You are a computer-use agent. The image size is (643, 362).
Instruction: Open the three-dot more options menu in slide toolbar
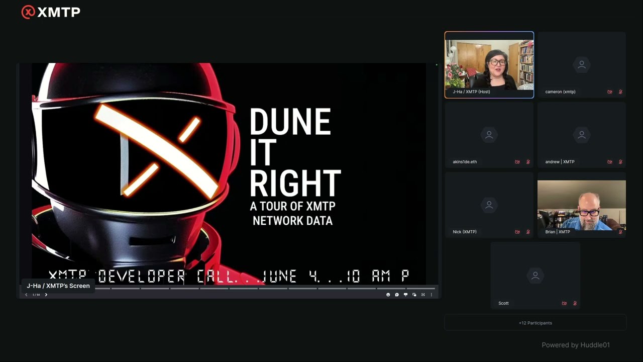coord(431,295)
